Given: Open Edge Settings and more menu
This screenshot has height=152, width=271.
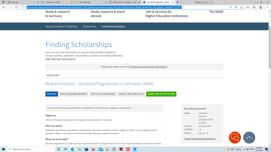Looking at the screenshot, I should [x=267, y=7].
